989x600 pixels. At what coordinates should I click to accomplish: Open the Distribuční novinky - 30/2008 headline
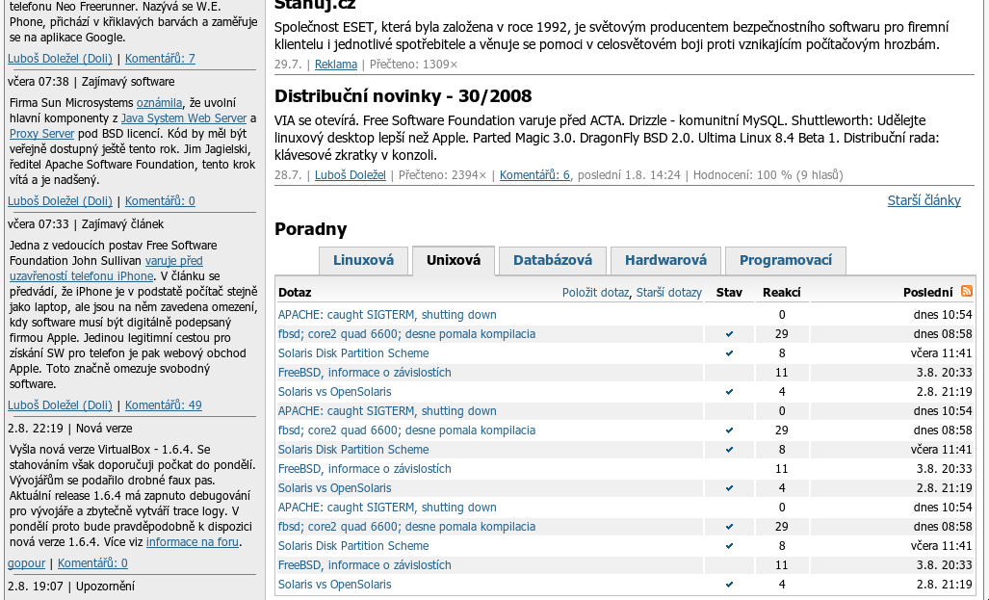pos(403,96)
